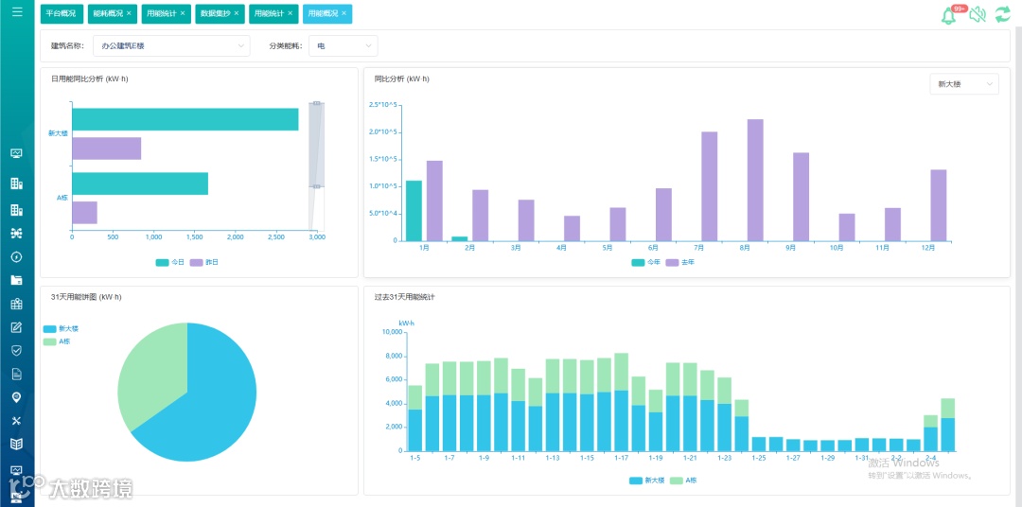Click the folder icon in sidebar
The image size is (1022, 507).
tap(17, 280)
